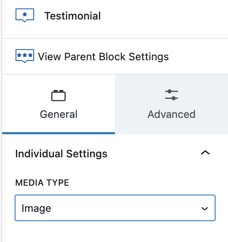Viewport: 228px width, 242px height.
Task: Click the blue underline below General tab
Action: click(x=59, y=133)
